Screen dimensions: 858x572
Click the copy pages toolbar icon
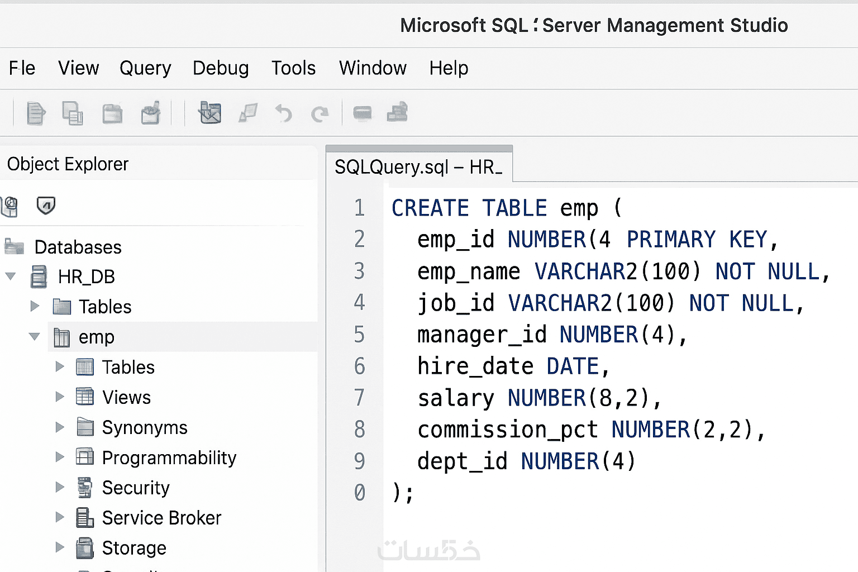click(x=73, y=113)
